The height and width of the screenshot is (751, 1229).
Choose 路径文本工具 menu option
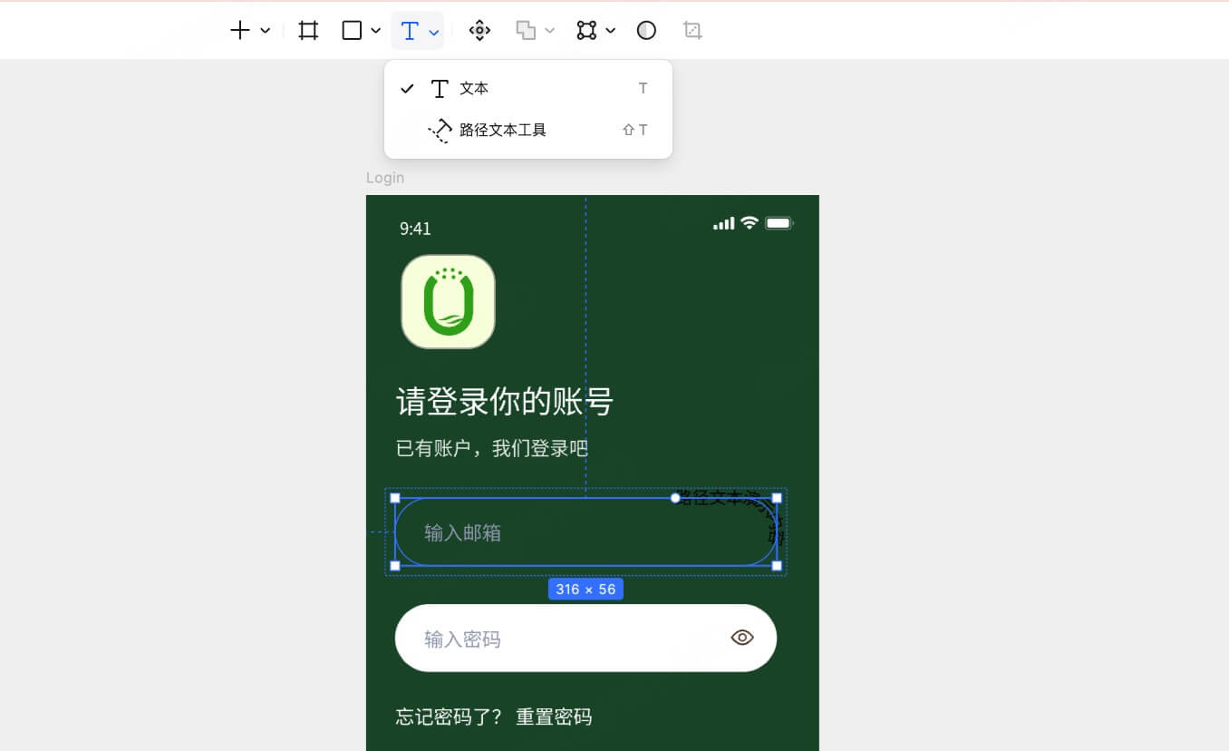click(528, 130)
